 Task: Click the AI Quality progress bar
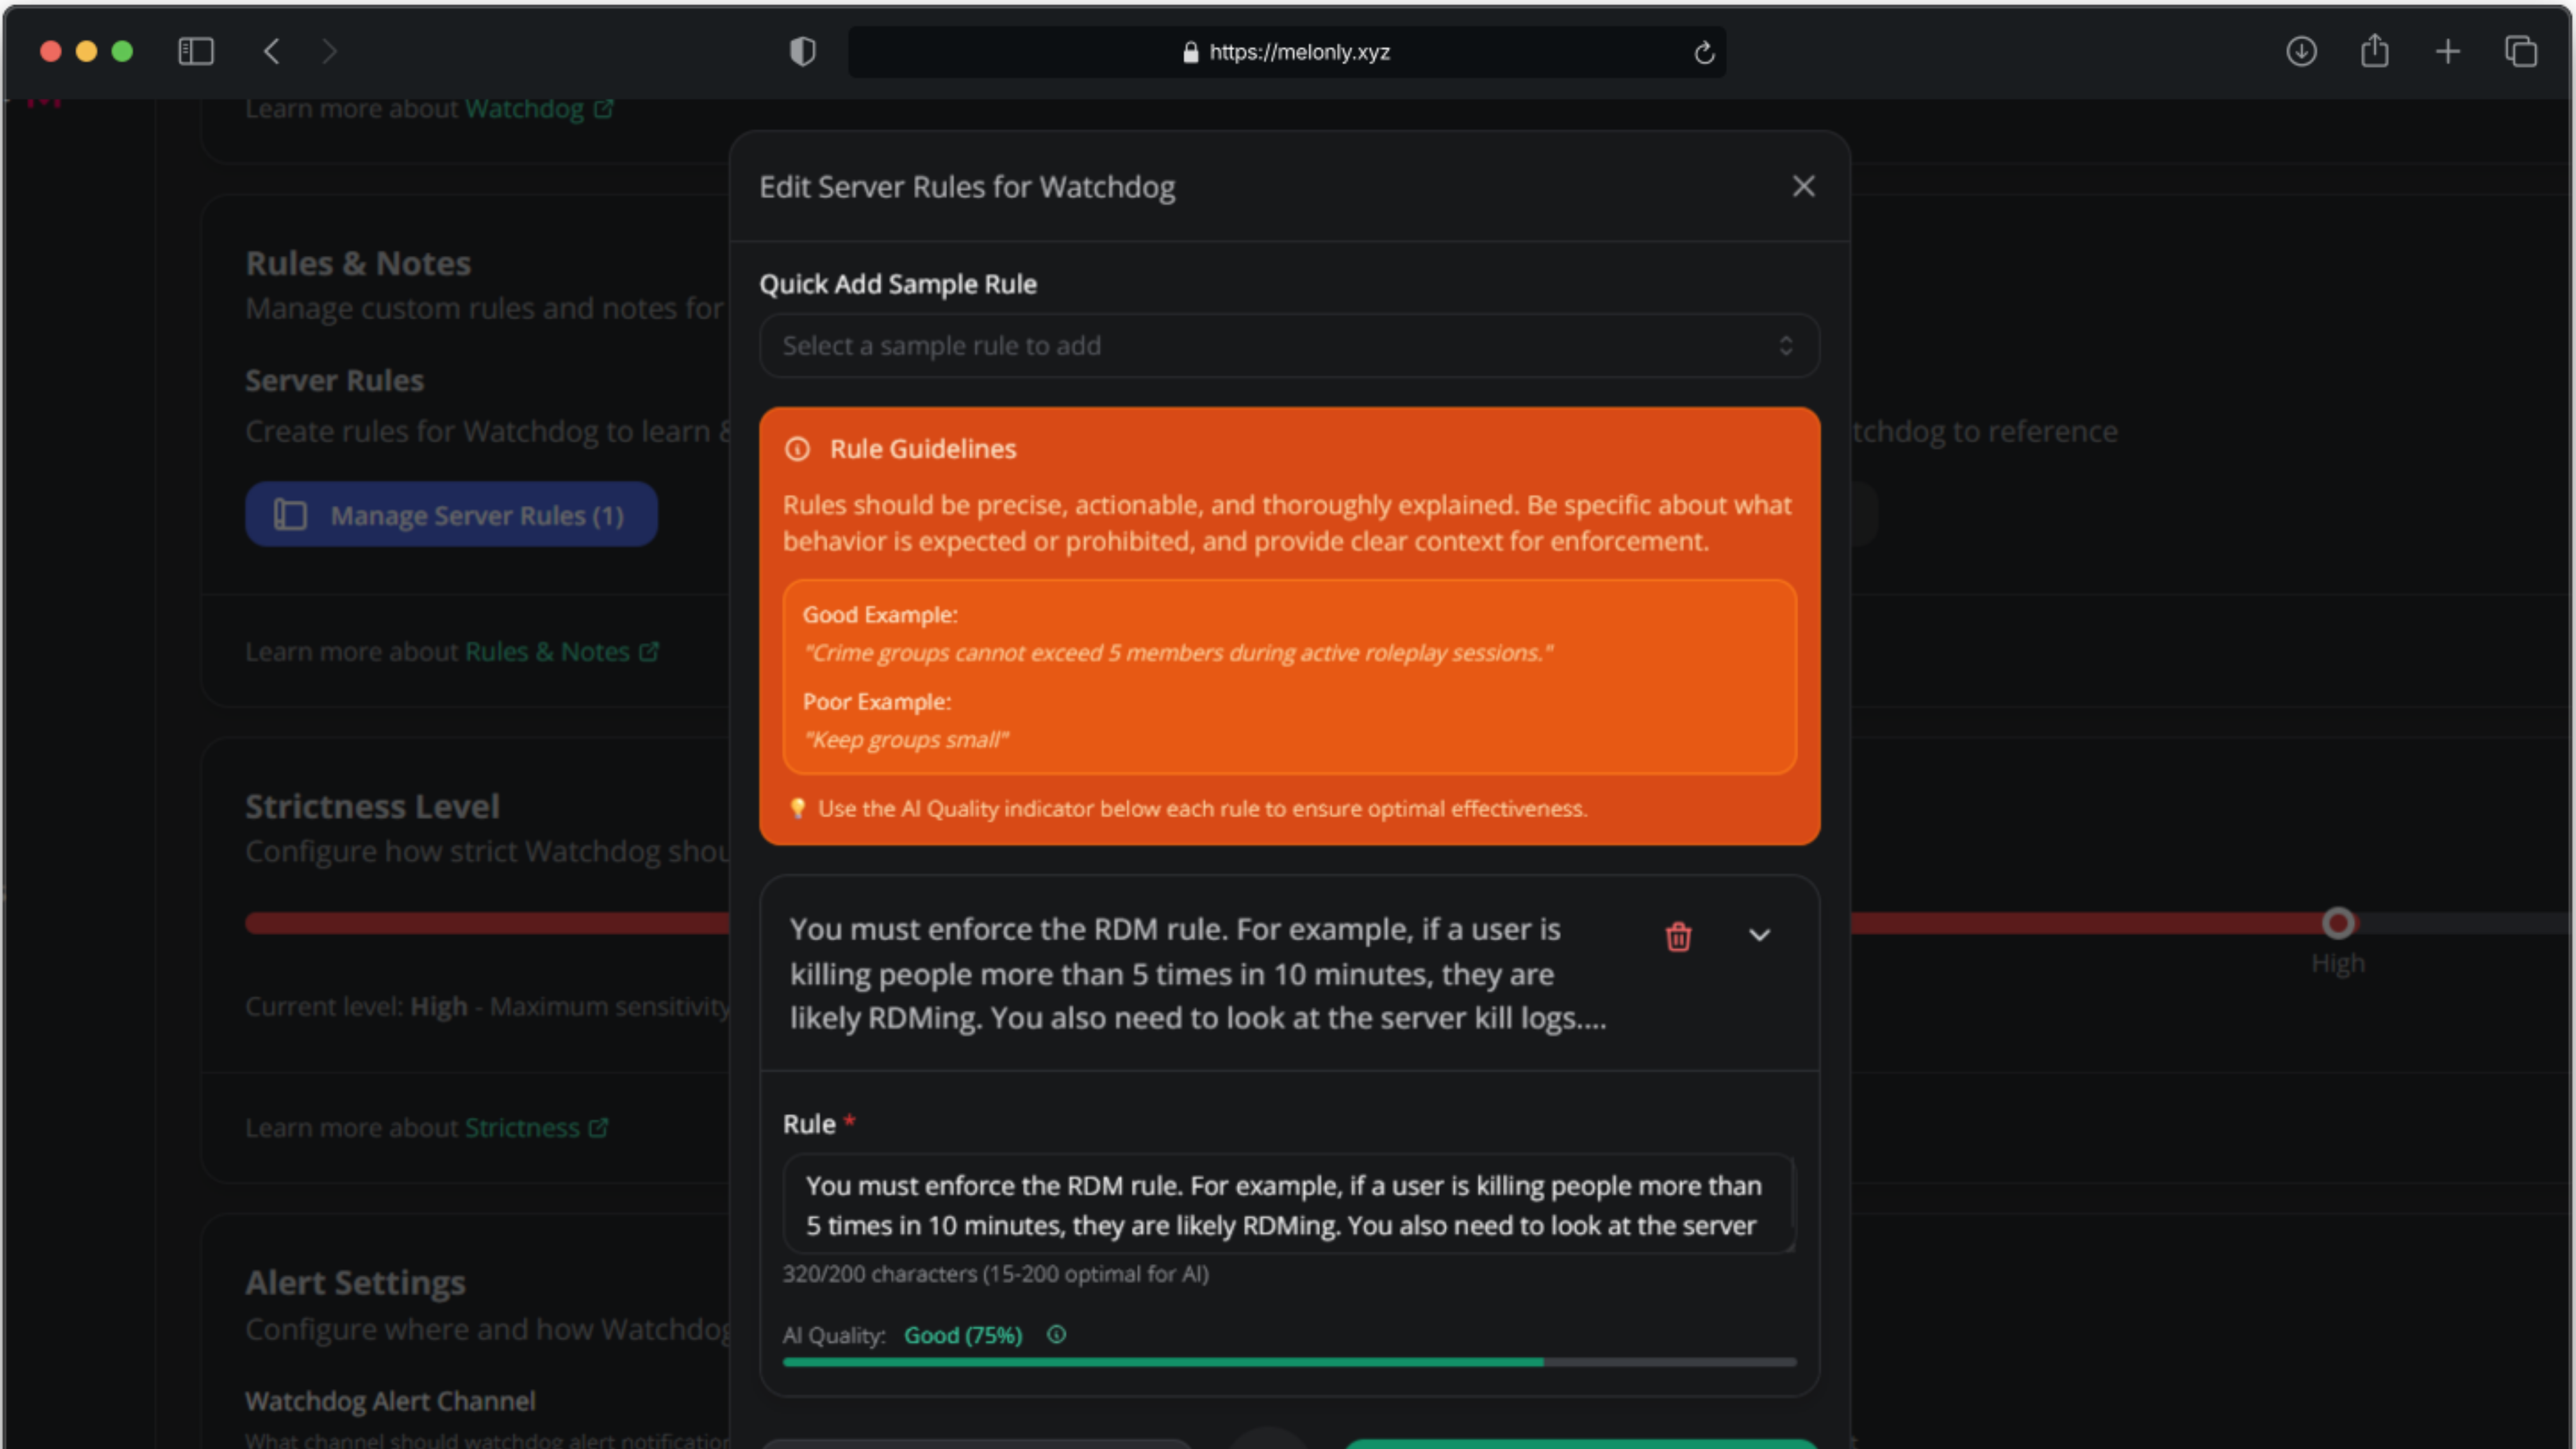coord(1289,1362)
